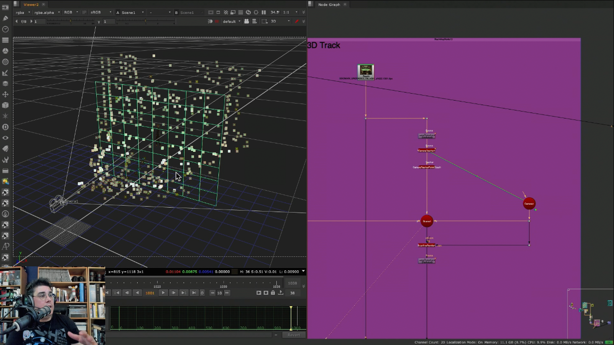614x345 pixels.
Task: Click the Read node thumbnail
Action: [x=366, y=71]
